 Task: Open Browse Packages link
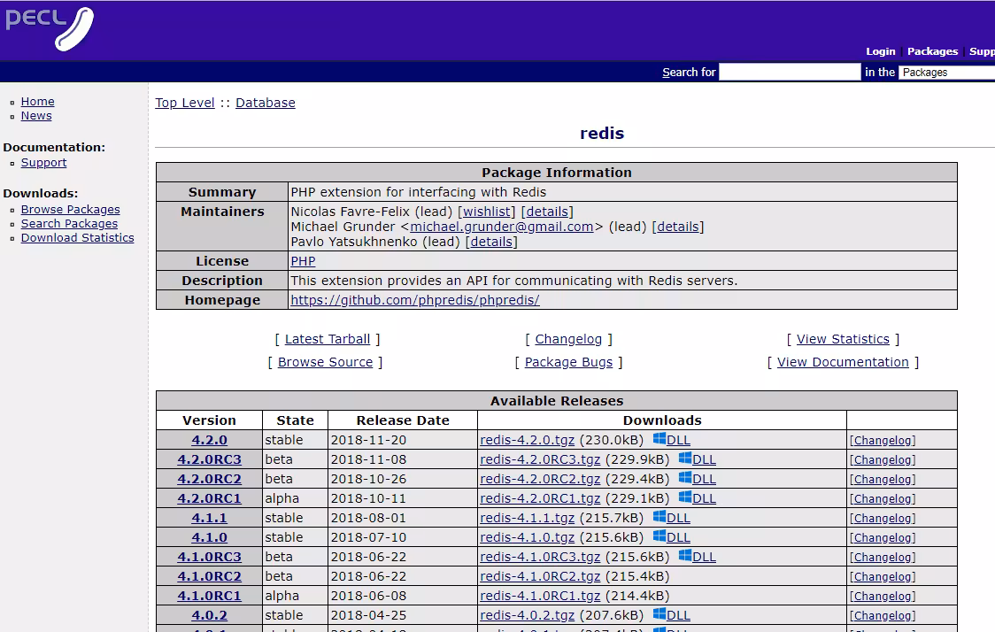71,210
